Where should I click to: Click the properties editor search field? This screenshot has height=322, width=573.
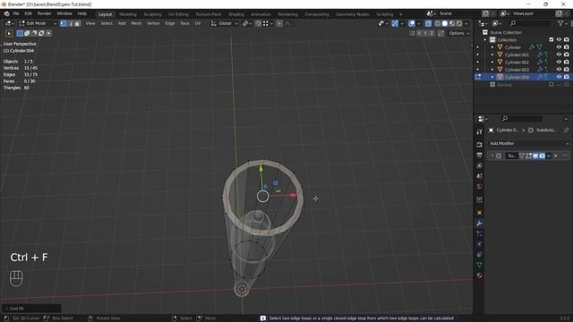(x=521, y=119)
